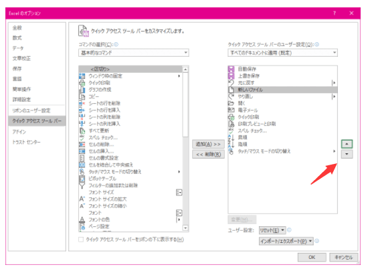Select the 元に戻す undo icon in right list
The image size is (366, 267).
tap(231, 82)
